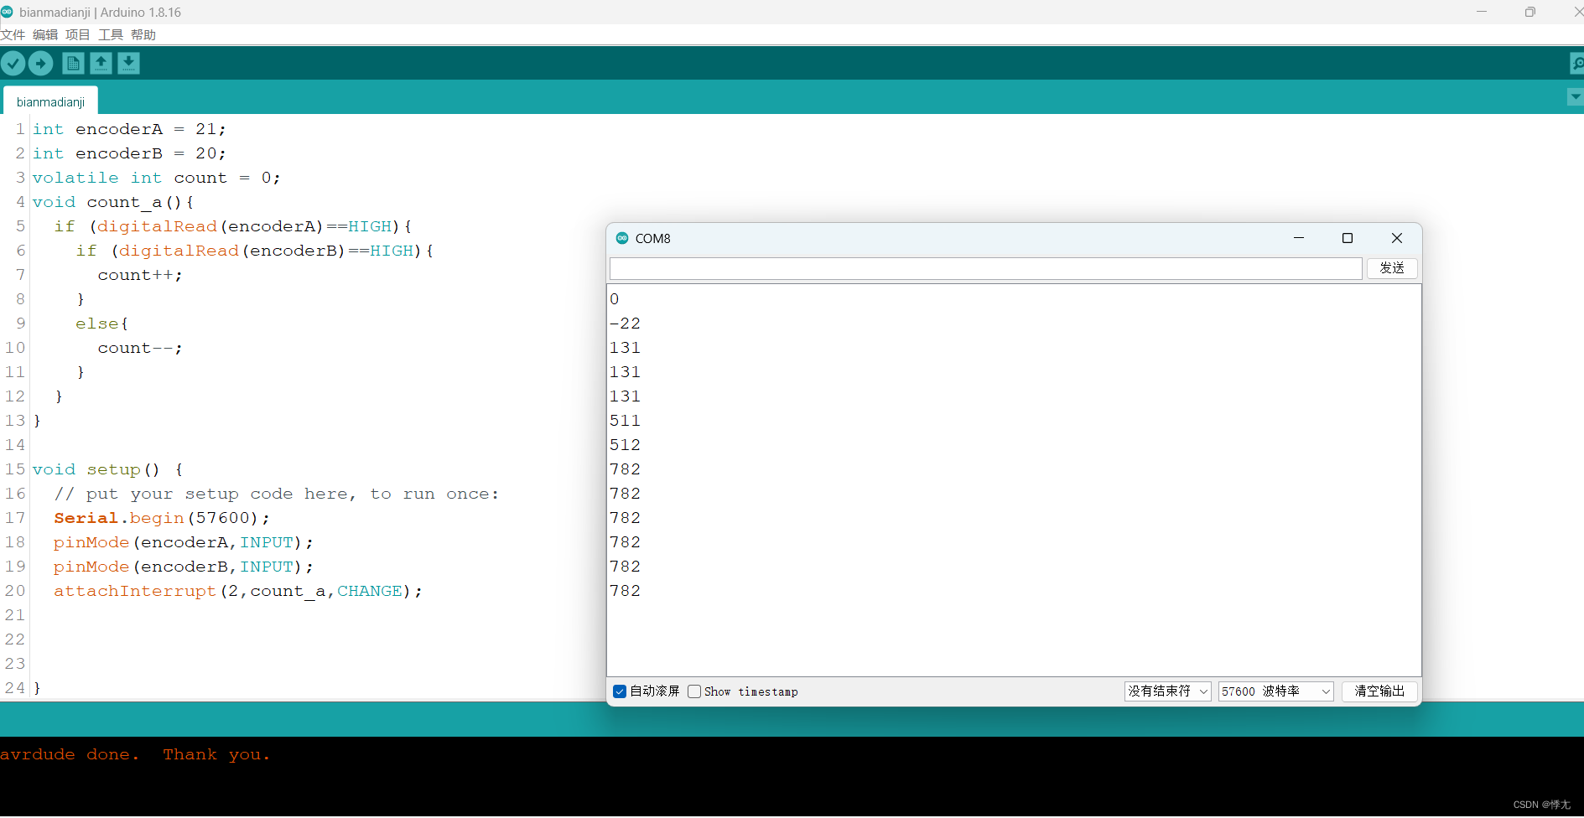Image resolution: width=1584 pixels, height=818 pixels.
Task: Open the 57600 波特率 baud rate dropdown
Action: click(x=1275, y=691)
